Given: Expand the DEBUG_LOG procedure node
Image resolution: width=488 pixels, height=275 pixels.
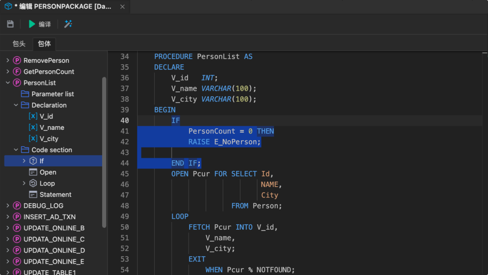Looking at the screenshot, I should click(8, 206).
